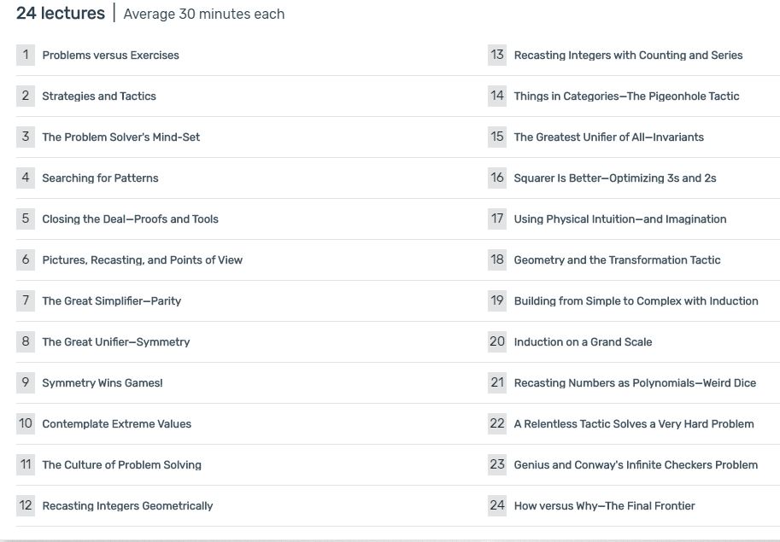
Task: Select the Strategies and Tactics lecture
Action: [99, 96]
